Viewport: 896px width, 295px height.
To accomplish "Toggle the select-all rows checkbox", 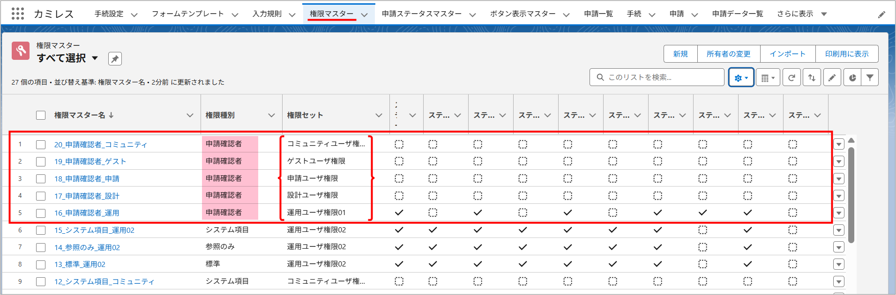I will pyautogui.click(x=41, y=115).
